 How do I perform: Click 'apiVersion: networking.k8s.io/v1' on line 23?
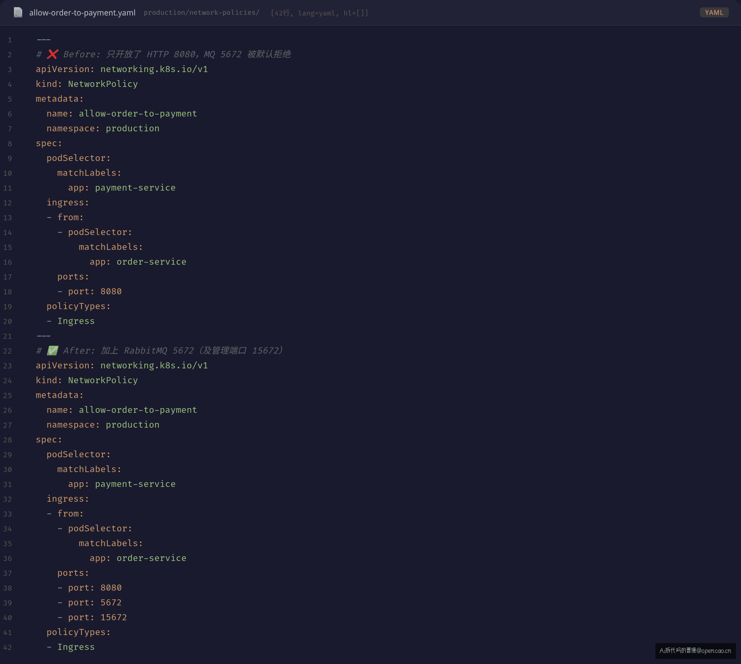[122, 365]
